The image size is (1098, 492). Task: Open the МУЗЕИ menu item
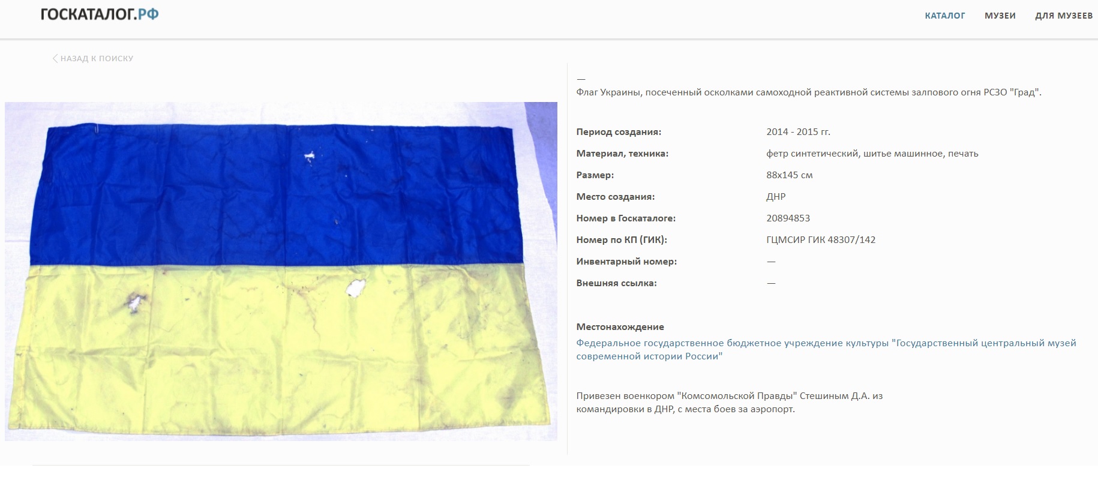pos(1000,16)
